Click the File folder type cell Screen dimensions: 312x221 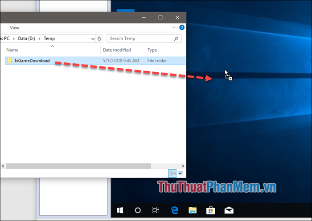(x=157, y=61)
